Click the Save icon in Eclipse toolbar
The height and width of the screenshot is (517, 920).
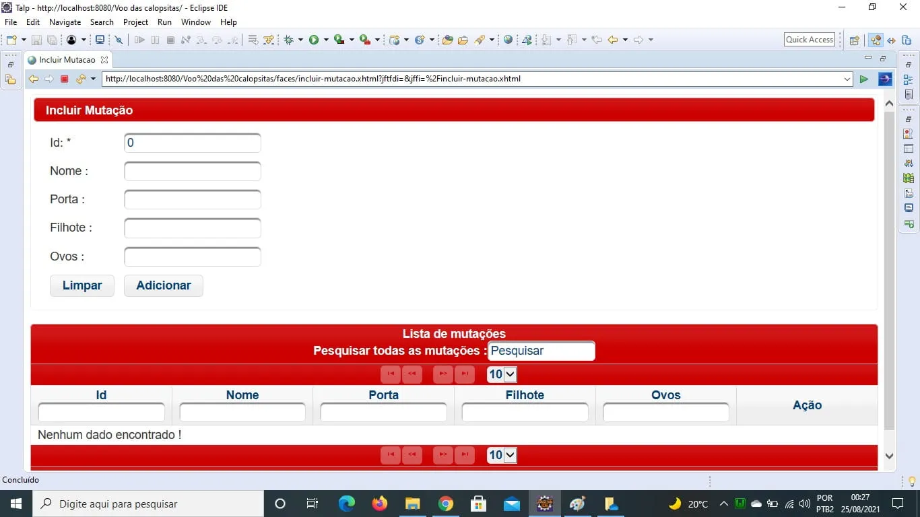36,40
